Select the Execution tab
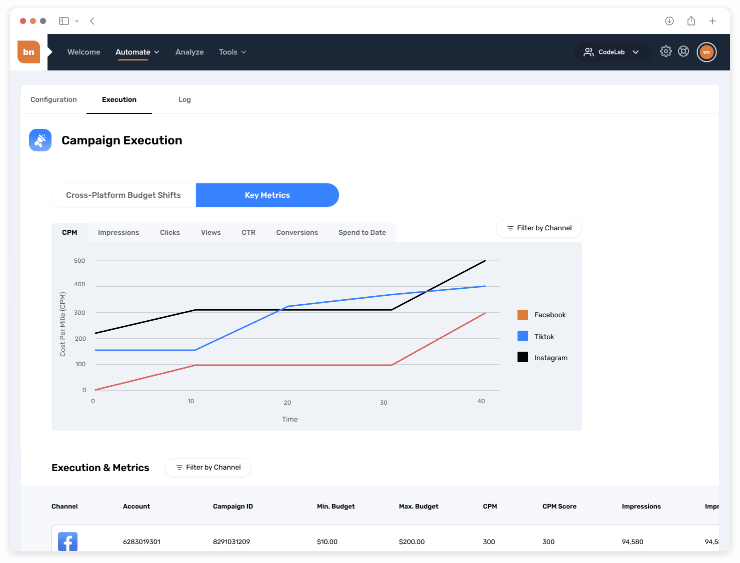 pos(119,99)
